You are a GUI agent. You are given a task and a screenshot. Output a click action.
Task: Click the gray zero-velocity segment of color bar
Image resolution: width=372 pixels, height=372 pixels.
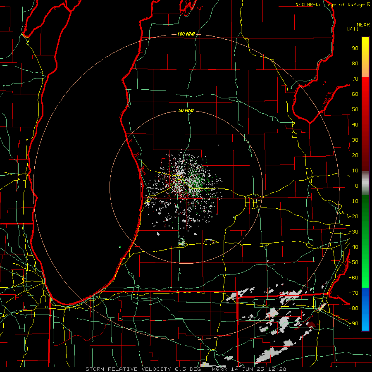click(365, 183)
